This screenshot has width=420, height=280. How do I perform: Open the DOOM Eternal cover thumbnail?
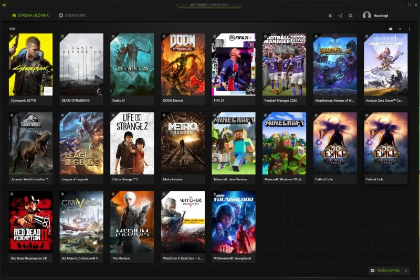[x=183, y=64]
